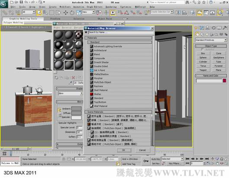Image resolution: width=229 pixels, height=178 pixels.
Task: Play the animation in playback controls
Action: point(197,159)
